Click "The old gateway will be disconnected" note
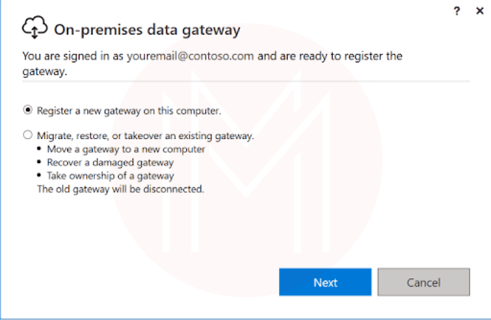 point(120,188)
